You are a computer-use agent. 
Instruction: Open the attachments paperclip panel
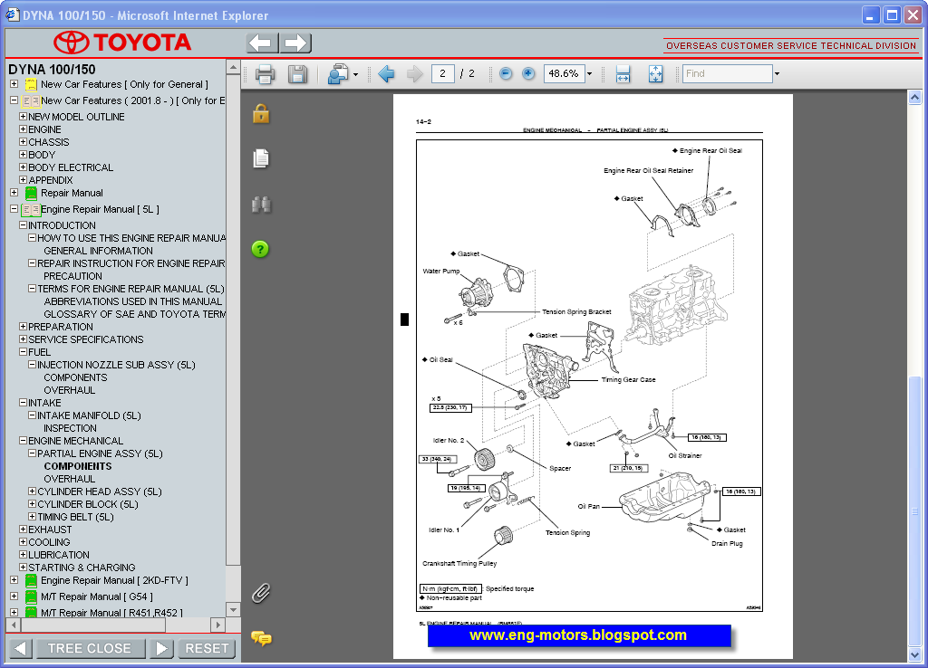click(261, 593)
